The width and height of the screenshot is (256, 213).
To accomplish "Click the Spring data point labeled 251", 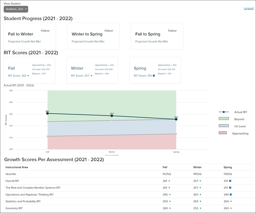I will coord(176,119).
